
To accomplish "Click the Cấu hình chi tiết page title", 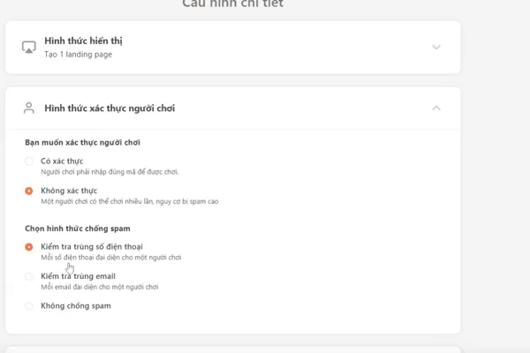I will coord(233,4).
